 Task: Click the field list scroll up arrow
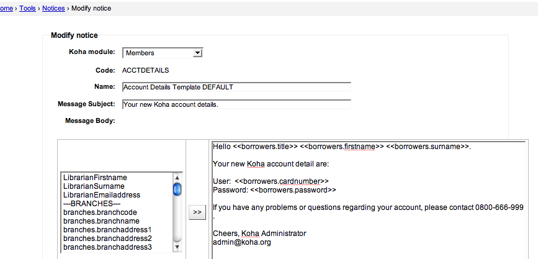tap(177, 176)
